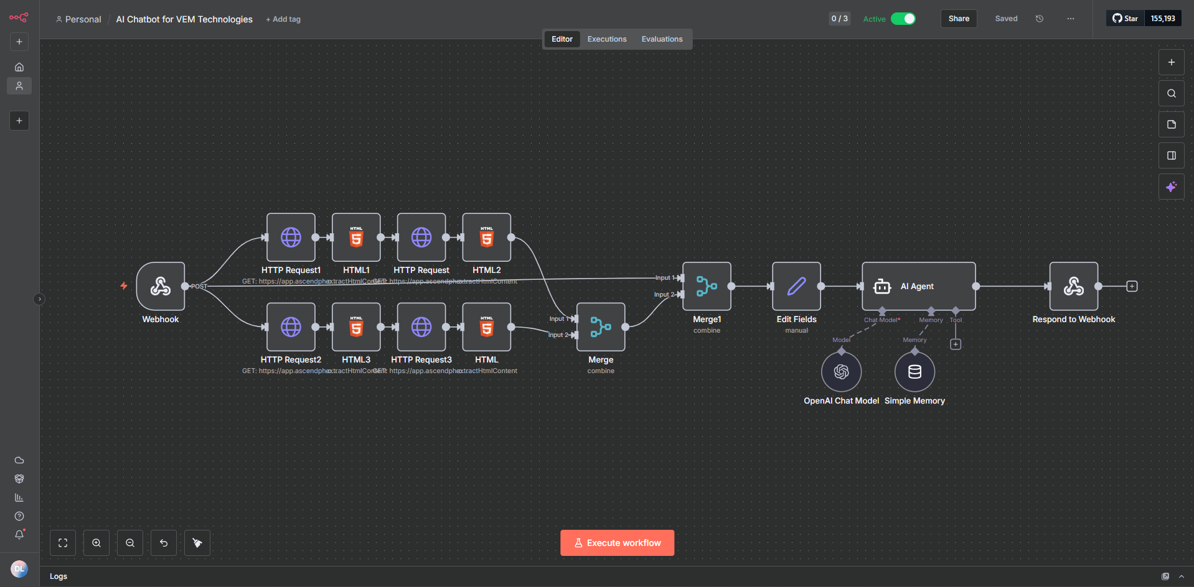Expand the collapsed left sidebar chevron
The image size is (1194, 587).
click(x=39, y=299)
